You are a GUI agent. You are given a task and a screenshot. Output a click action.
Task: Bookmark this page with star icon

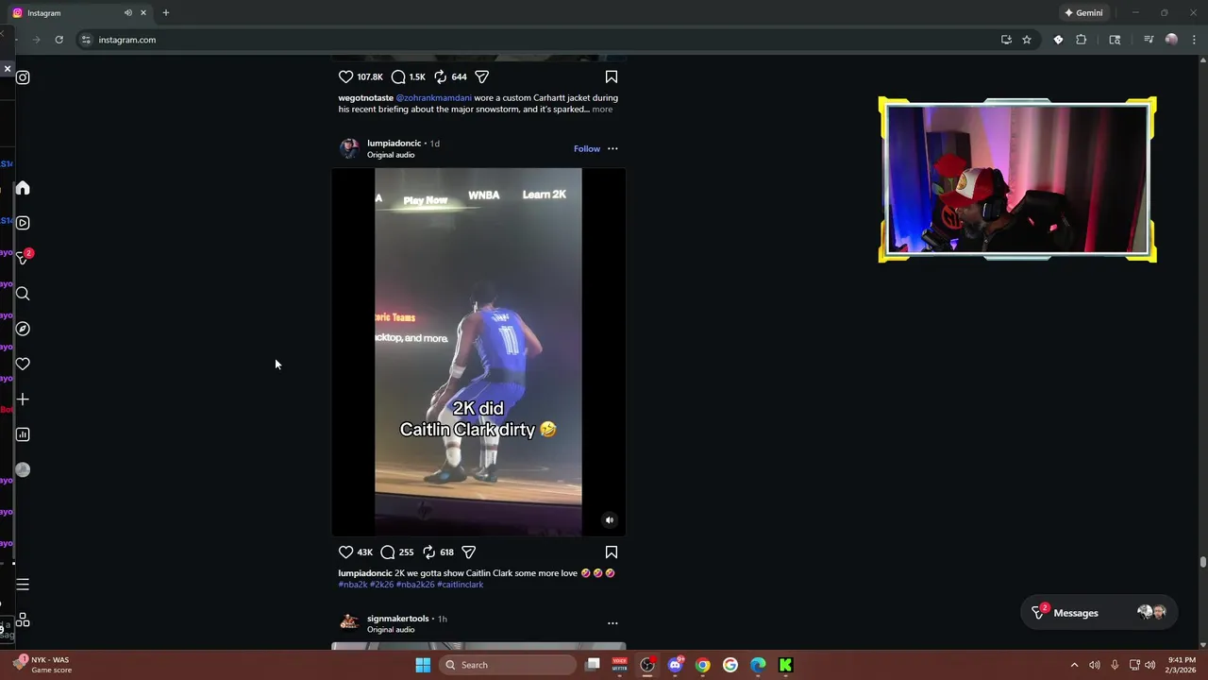(1027, 40)
